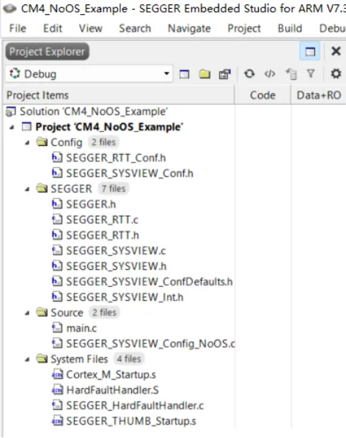Click the asm icon beside Cortex_M_Startup.s
Viewport: 346px width, 438px height.
(x=57, y=374)
